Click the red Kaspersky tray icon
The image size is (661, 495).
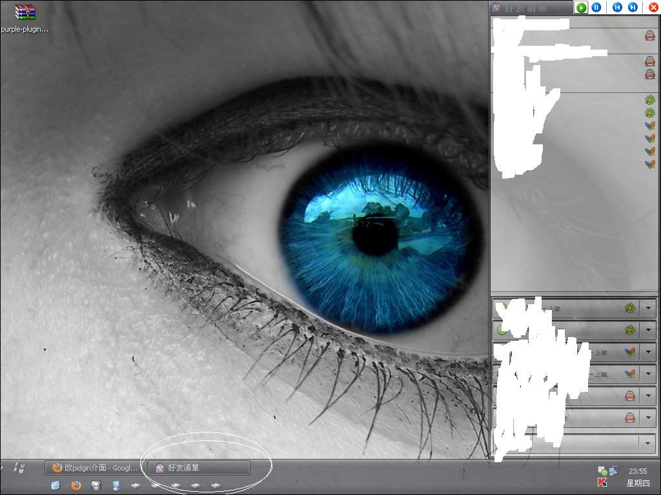[602, 483]
